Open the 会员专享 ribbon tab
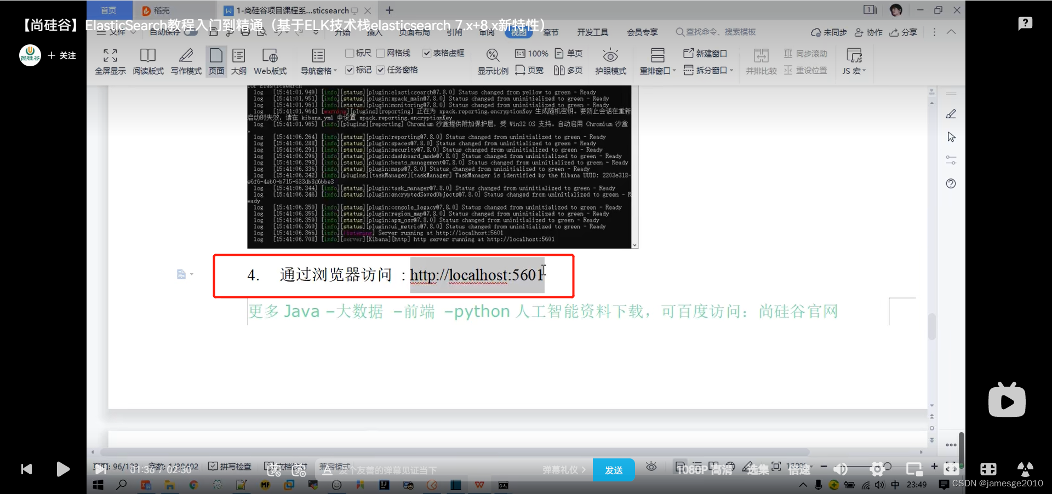Screen dimensions: 1052x494 coord(642,32)
